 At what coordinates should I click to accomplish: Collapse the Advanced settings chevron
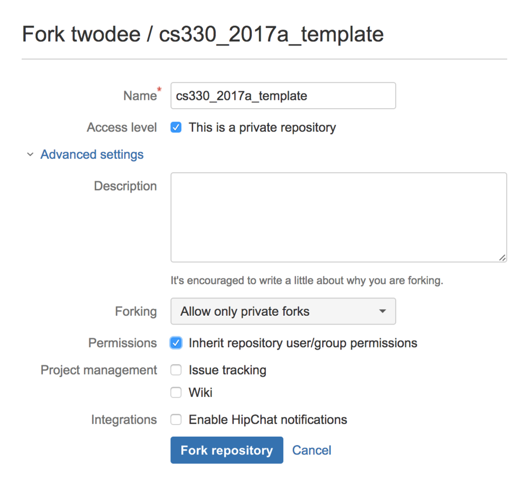pyautogui.click(x=30, y=155)
